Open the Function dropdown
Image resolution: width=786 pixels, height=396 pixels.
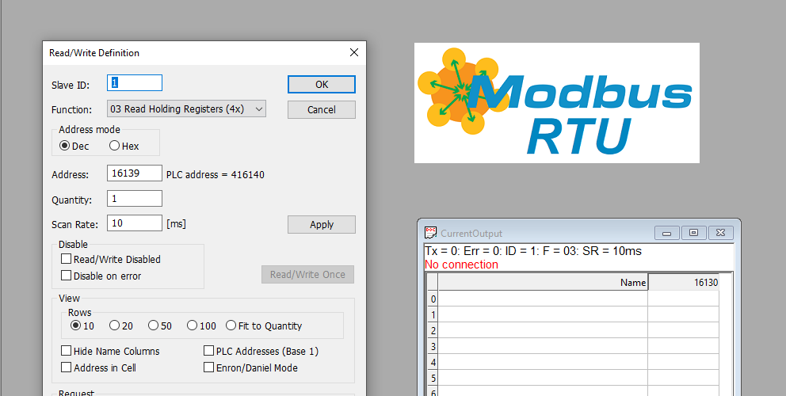tap(186, 109)
